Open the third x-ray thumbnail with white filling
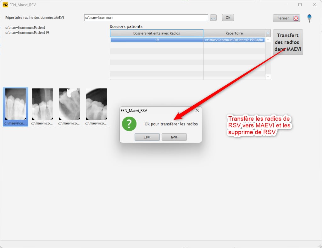The image size is (322, 248). point(69,104)
